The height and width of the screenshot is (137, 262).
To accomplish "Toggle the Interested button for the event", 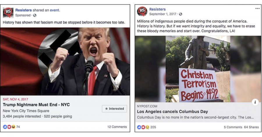I will click(x=114, y=109).
